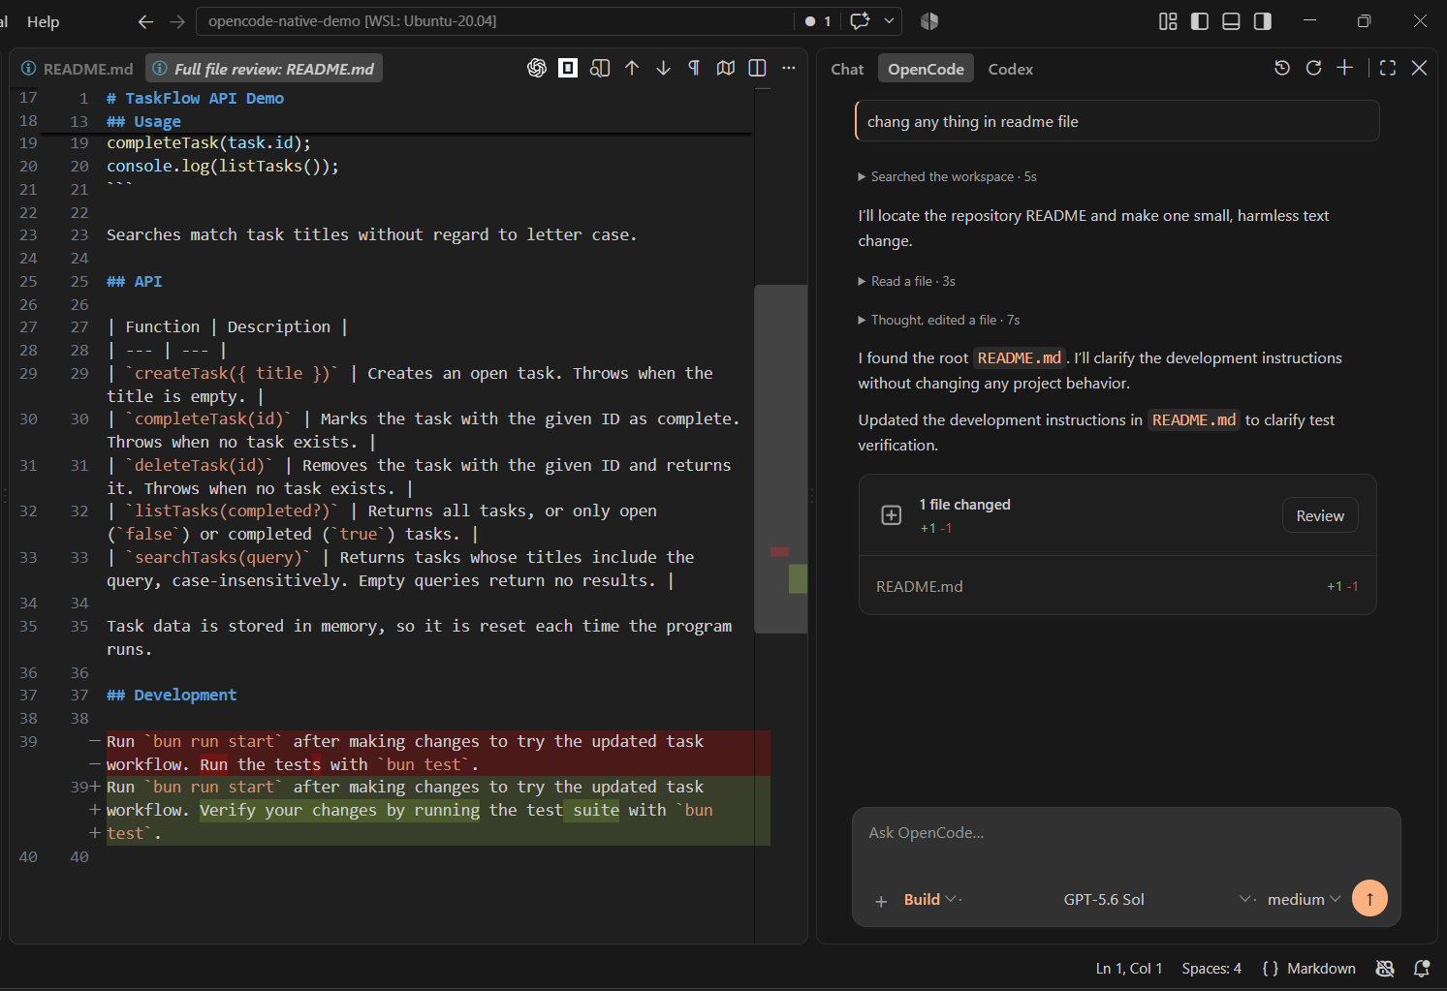The image size is (1447, 991).
Task: Switch to the README.md editor tab
Action: pos(78,69)
